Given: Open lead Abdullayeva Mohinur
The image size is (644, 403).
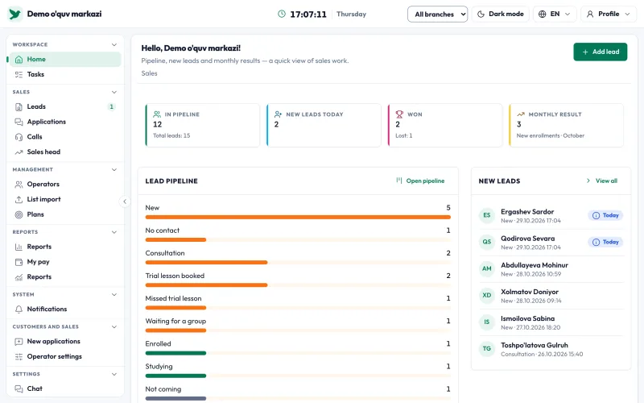Looking at the screenshot, I should click(551, 269).
